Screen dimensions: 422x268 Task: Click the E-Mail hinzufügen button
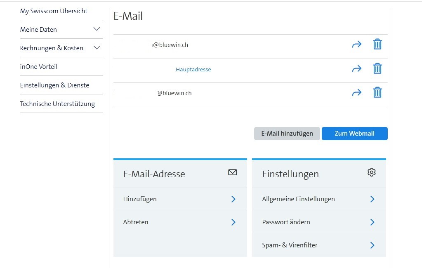click(x=287, y=133)
